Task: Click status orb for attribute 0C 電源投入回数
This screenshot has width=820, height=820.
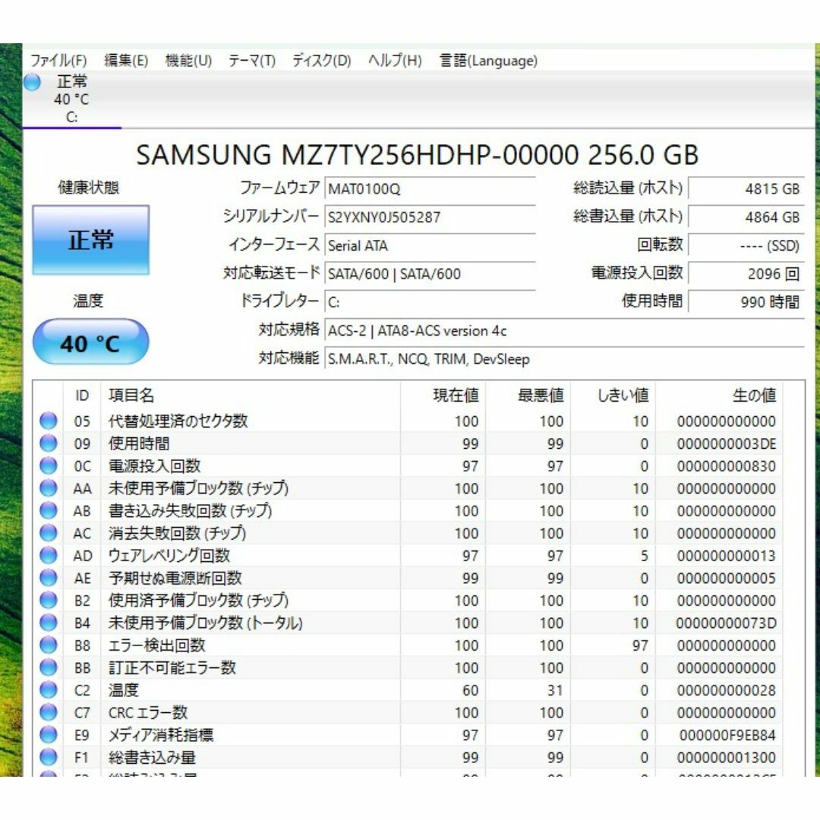Action: (x=49, y=465)
